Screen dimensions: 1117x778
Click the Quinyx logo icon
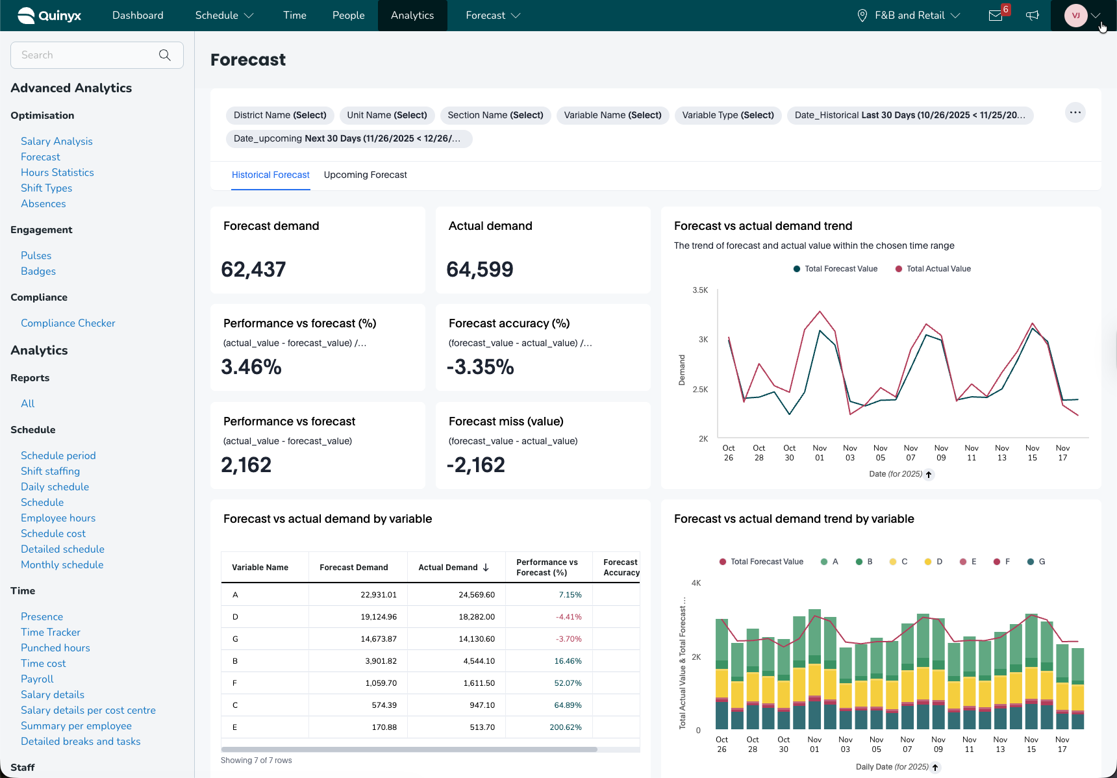tap(26, 16)
